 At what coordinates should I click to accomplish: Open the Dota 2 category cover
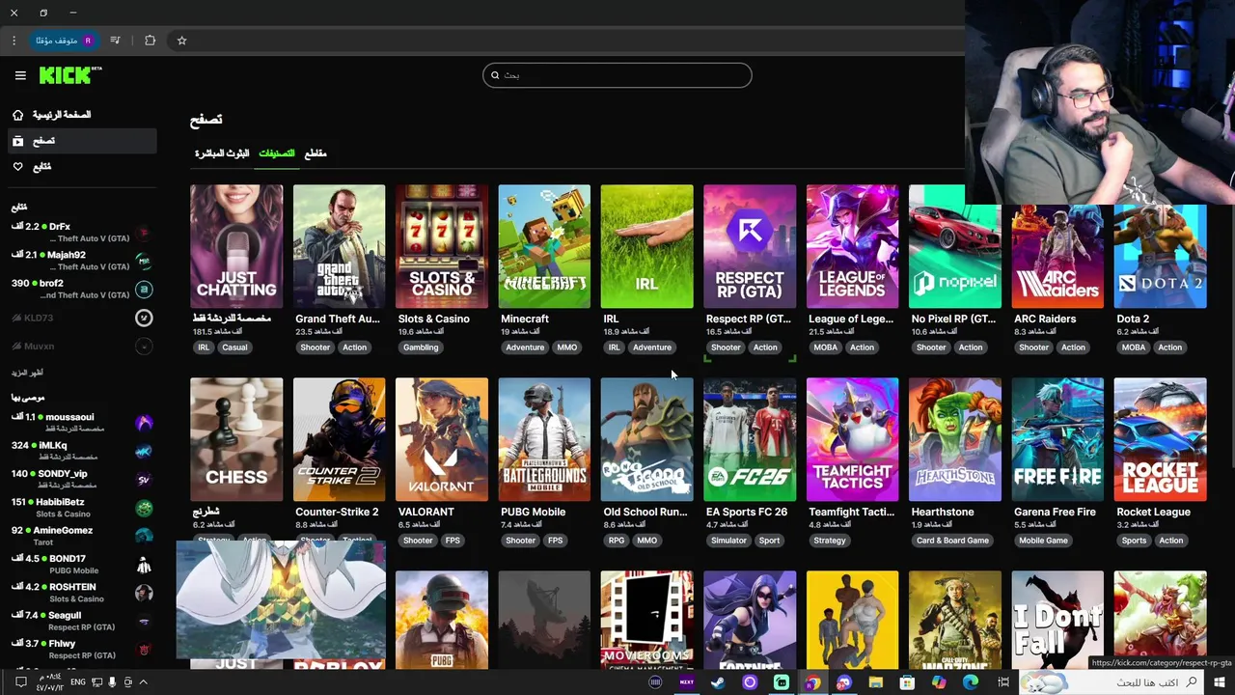(1160, 256)
